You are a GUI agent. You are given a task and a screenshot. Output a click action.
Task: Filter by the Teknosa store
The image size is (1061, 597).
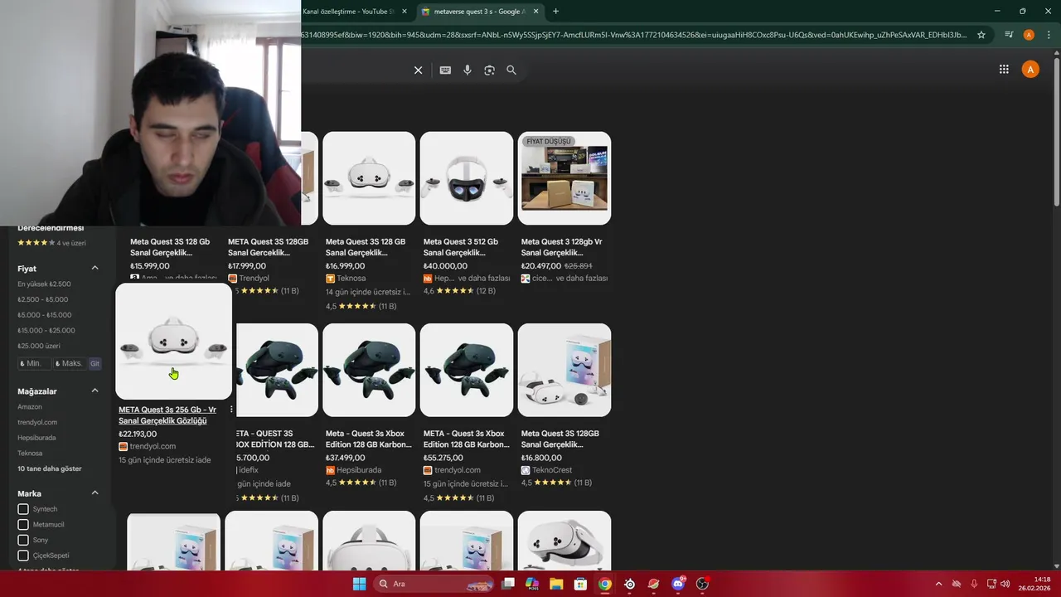tap(30, 454)
